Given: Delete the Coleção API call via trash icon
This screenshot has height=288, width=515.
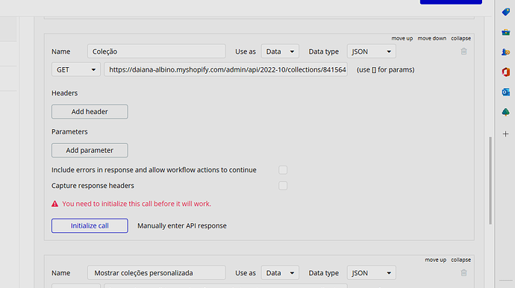Looking at the screenshot, I should coord(463,51).
